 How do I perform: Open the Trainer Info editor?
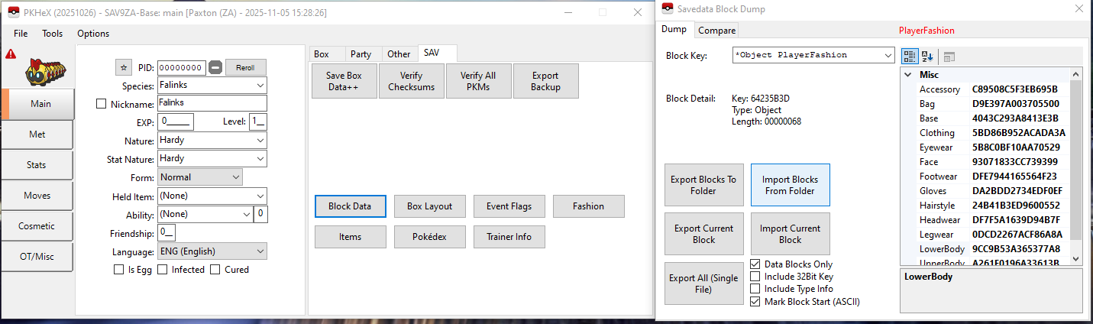pos(509,237)
